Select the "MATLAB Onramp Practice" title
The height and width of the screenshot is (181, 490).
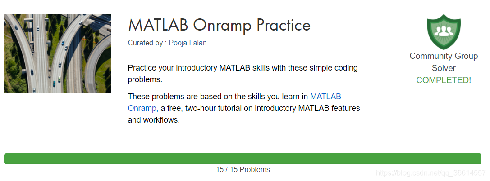click(x=219, y=25)
